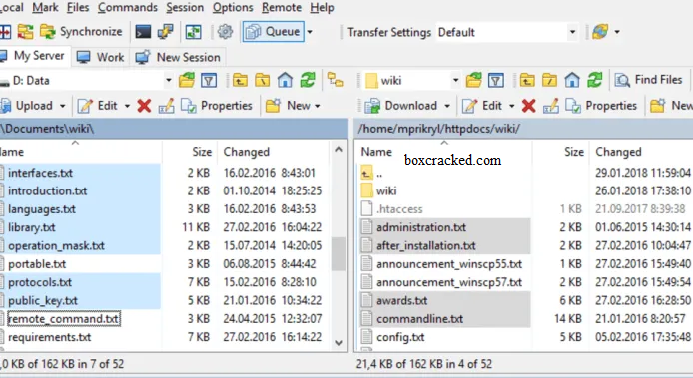Go to local root directory icon
Image resolution: width=693 pixels, height=378 pixels.
(x=263, y=81)
